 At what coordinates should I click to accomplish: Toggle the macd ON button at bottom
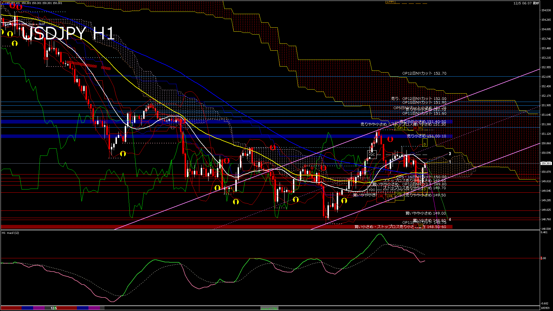point(269,308)
